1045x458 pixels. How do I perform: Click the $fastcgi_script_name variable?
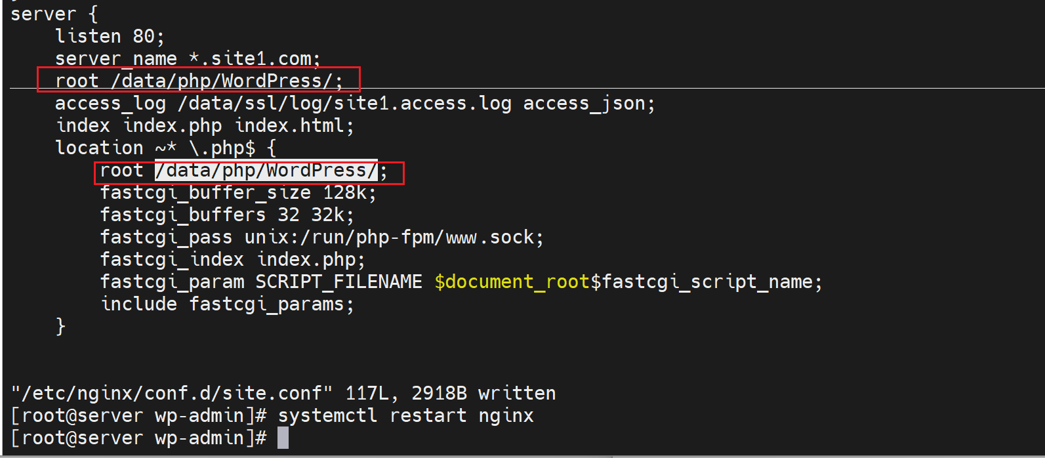click(x=706, y=282)
